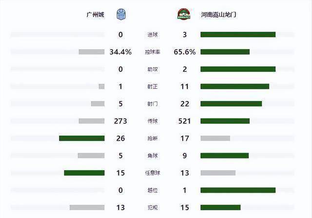Click Guangzhou's green 15 free kicks bar
Viewport: 312px width, 218px height.
(x=84, y=173)
